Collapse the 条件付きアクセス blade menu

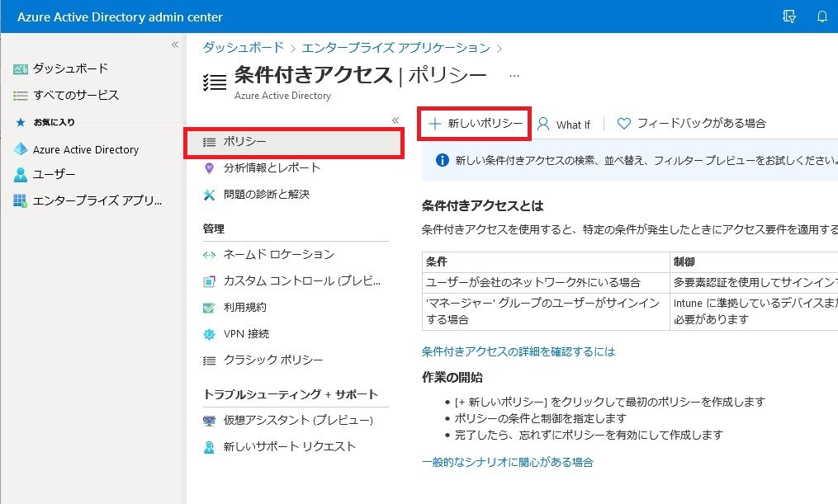coord(395,120)
